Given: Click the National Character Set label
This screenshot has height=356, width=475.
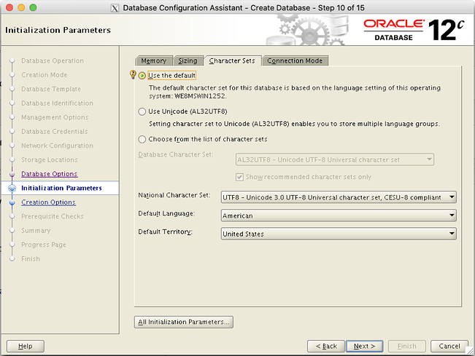Looking at the screenshot, I should pyautogui.click(x=174, y=195).
